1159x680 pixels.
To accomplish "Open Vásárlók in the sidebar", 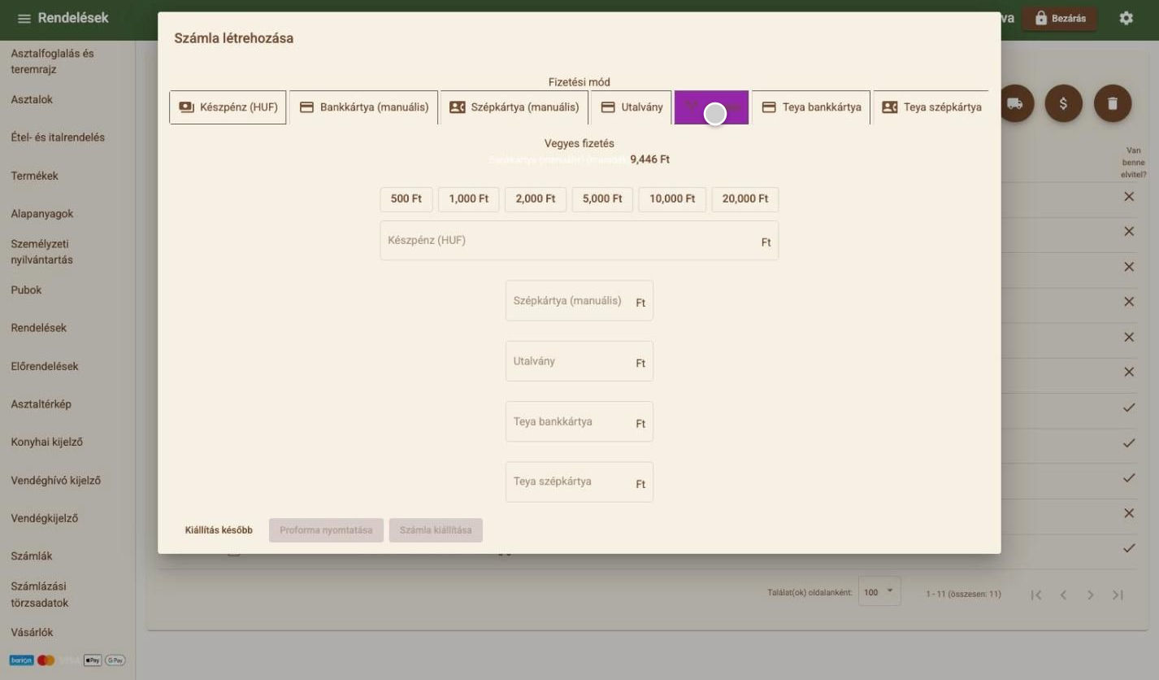I will pyautogui.click(x=32, y=633).
